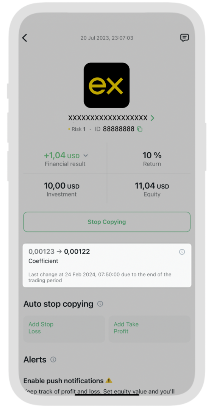Tap the push notifications warning icon
The image size is (214, 409).
109,381
